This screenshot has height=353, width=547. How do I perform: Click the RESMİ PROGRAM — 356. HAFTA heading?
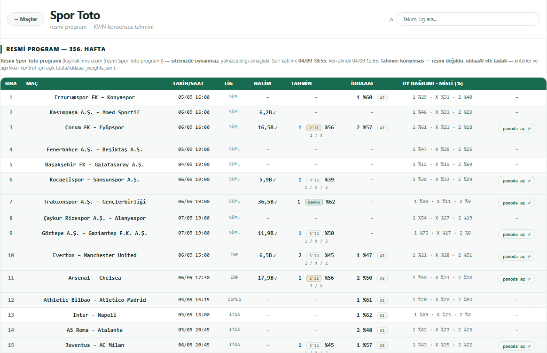(56, 49)
